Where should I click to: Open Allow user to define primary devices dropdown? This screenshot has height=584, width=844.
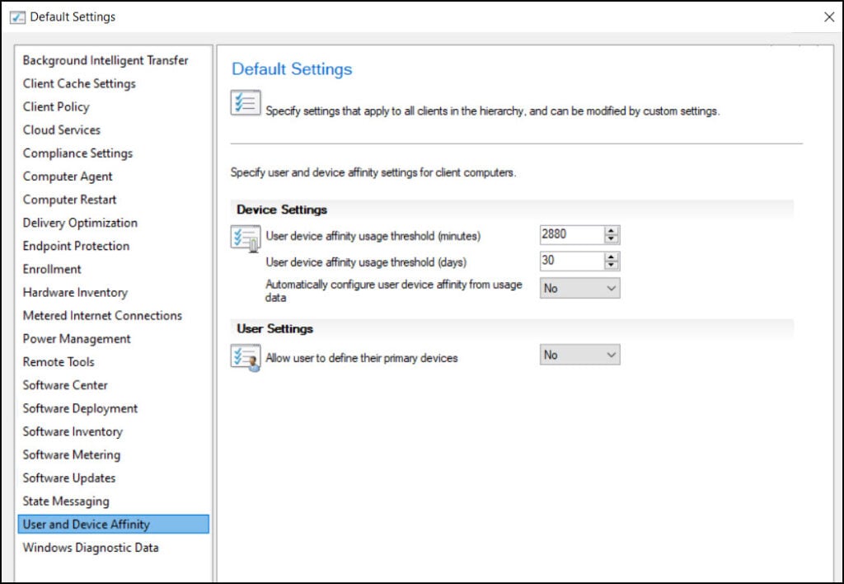click(x=579, y=355)
